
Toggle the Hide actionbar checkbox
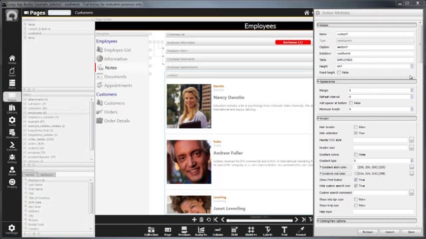coord(355,133)
